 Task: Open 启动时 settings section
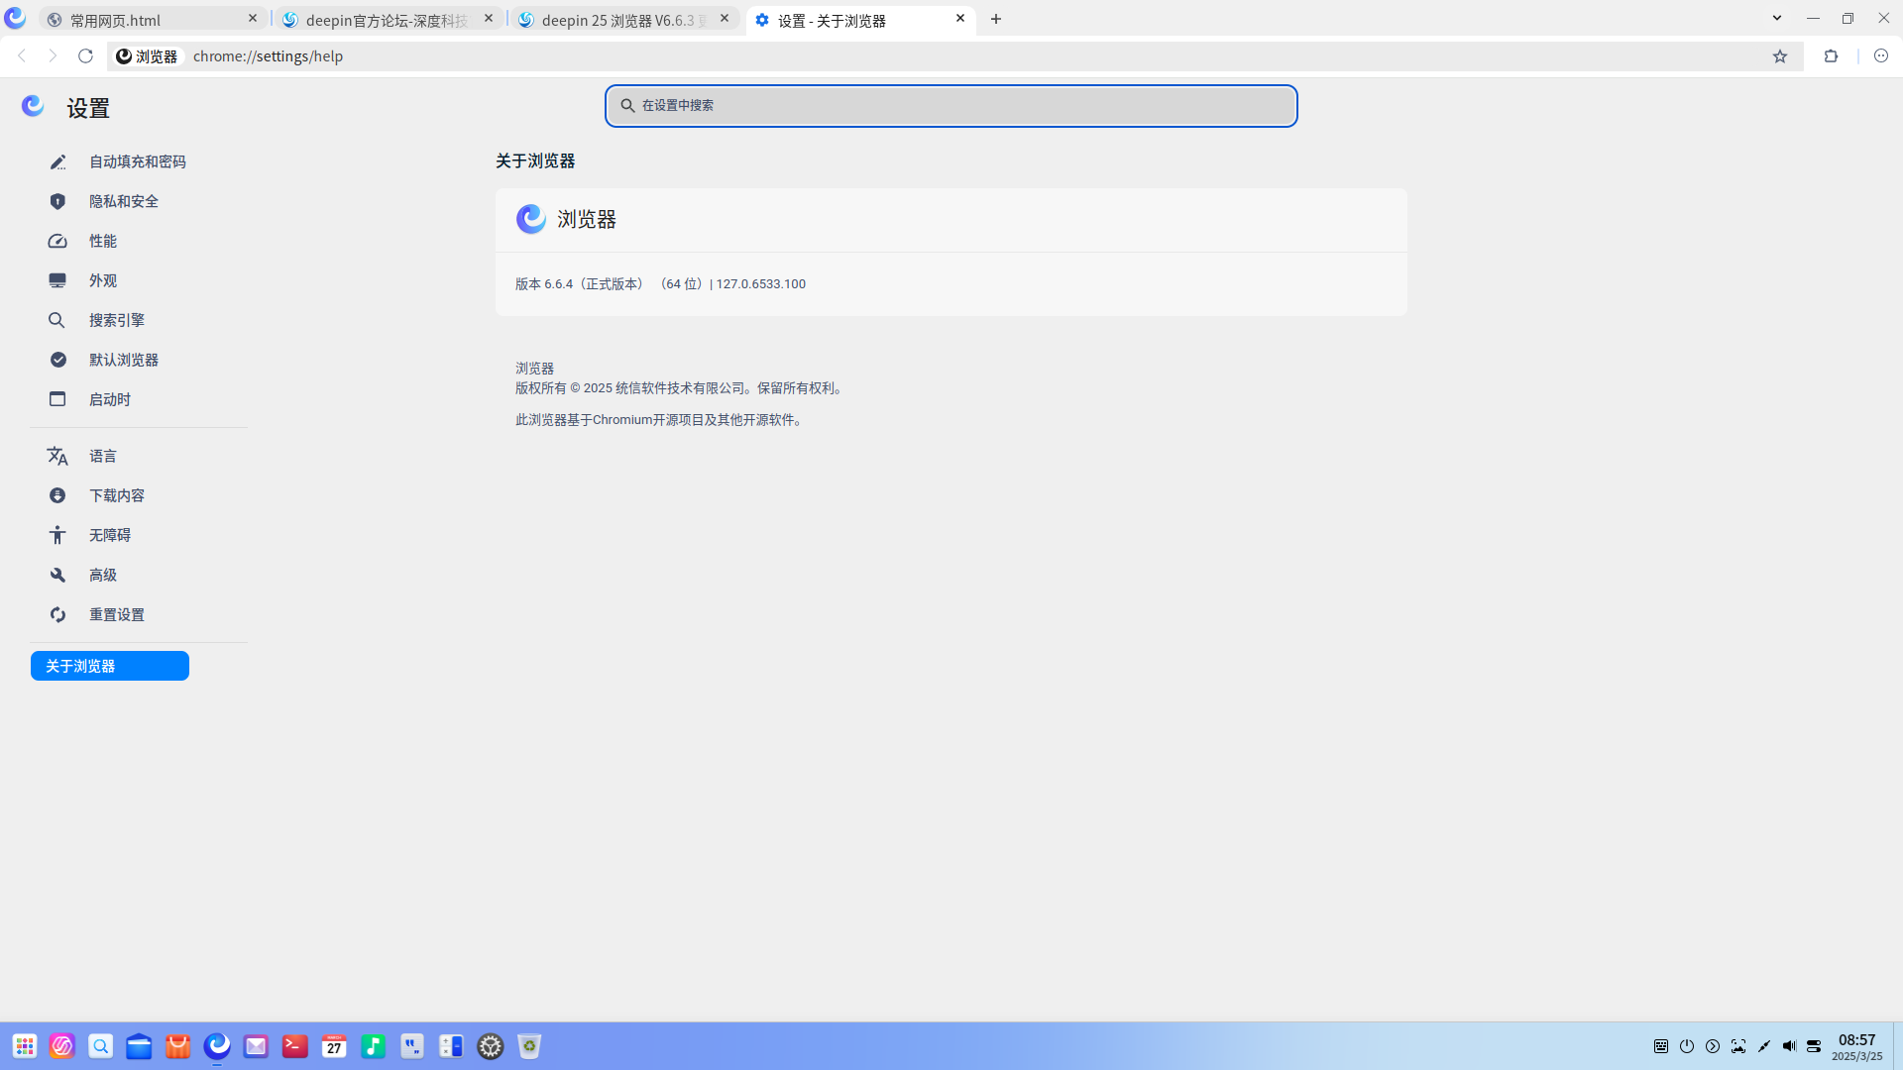click(x=110, y=399)
